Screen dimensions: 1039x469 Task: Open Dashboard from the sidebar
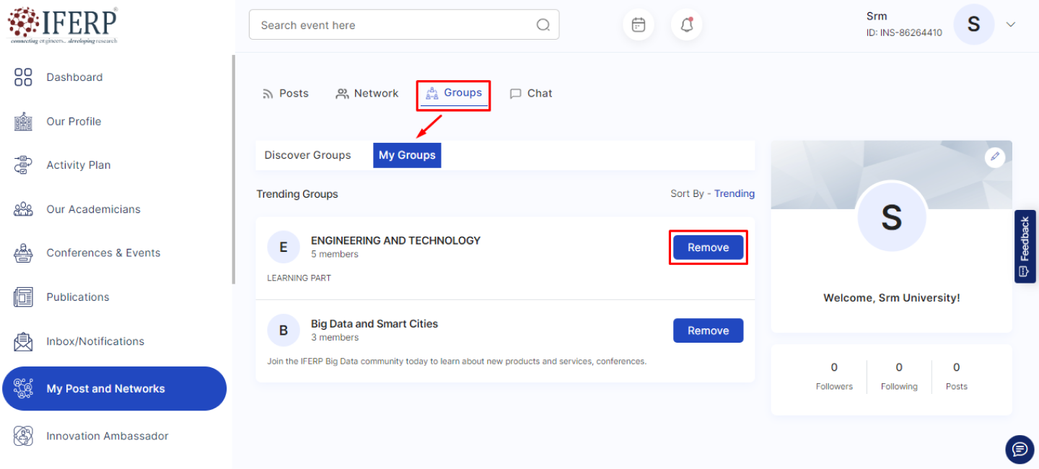(74, 77)
